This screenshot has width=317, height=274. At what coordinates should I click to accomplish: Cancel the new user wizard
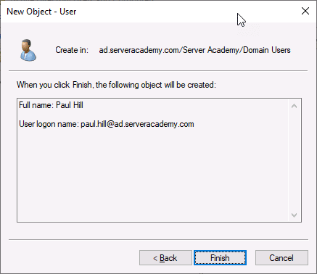tap(281, 257)
